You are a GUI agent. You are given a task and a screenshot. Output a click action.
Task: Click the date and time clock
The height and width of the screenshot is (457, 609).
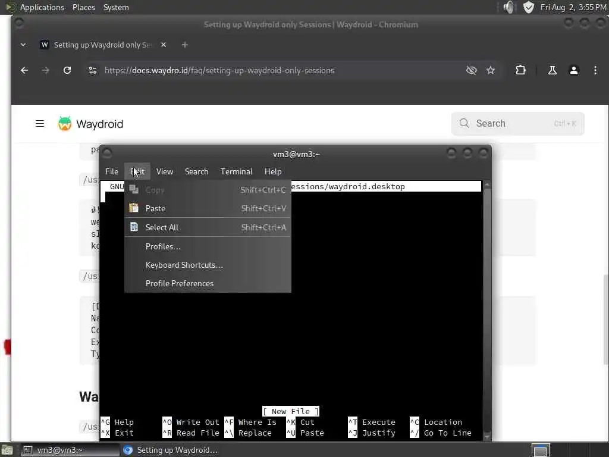point(573,7)
